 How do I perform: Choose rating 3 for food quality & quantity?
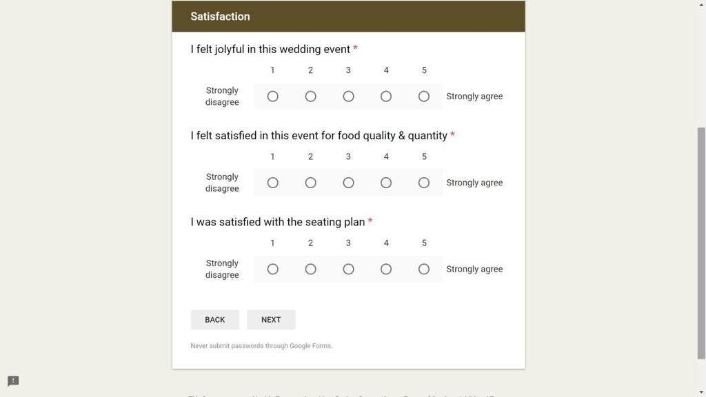tap(348, 183)
